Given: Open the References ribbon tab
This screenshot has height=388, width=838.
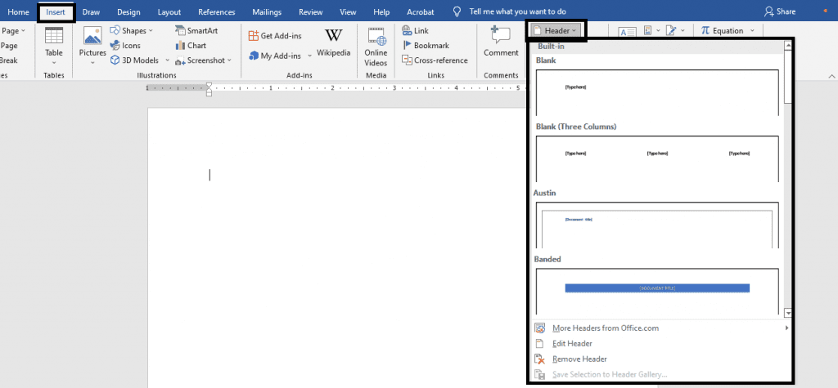Looking at the screenshot, I should pyautogui.click(x=216, y=12).
